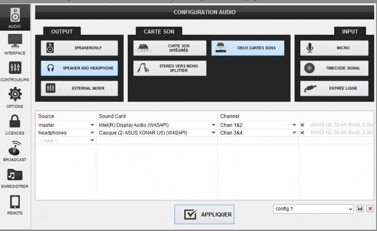Select the Micro input option
The height and width of the screenshot is (231, 377).
click(x=334, y=48)
